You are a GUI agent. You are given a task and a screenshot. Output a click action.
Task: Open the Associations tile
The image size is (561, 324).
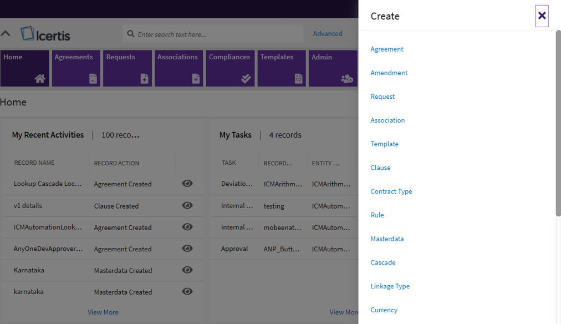point(178,68)
